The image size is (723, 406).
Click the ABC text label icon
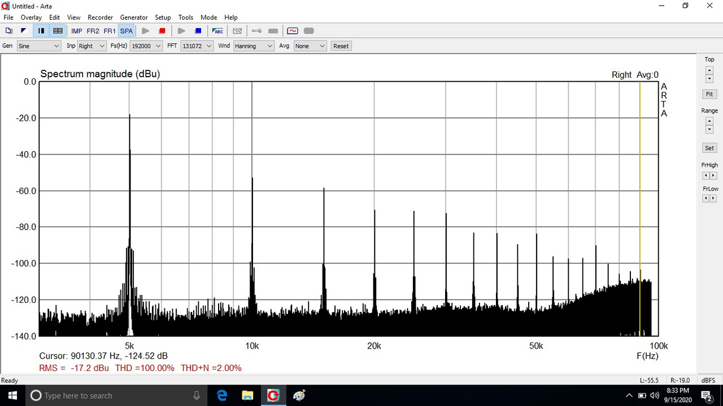(x=217, y=31)
